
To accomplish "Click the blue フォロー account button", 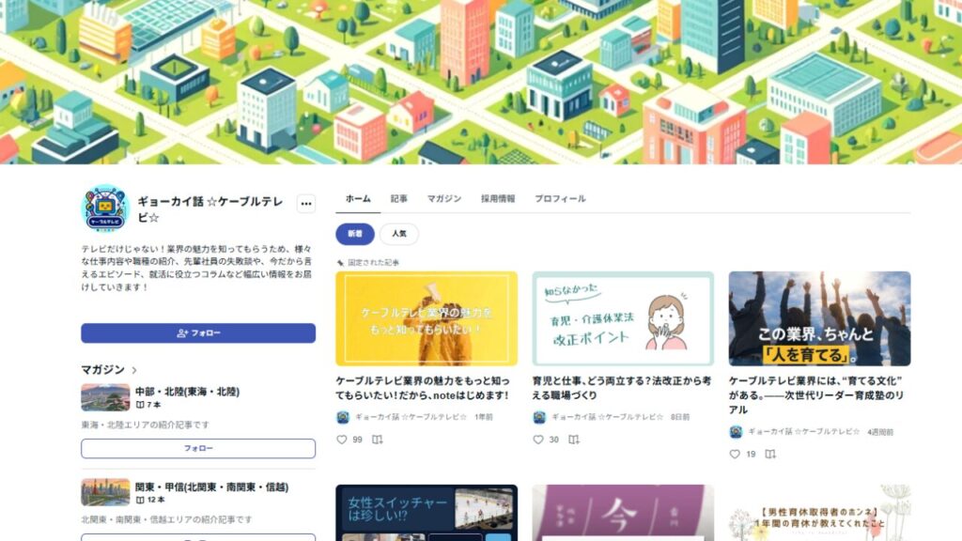I will pos(198,333).
